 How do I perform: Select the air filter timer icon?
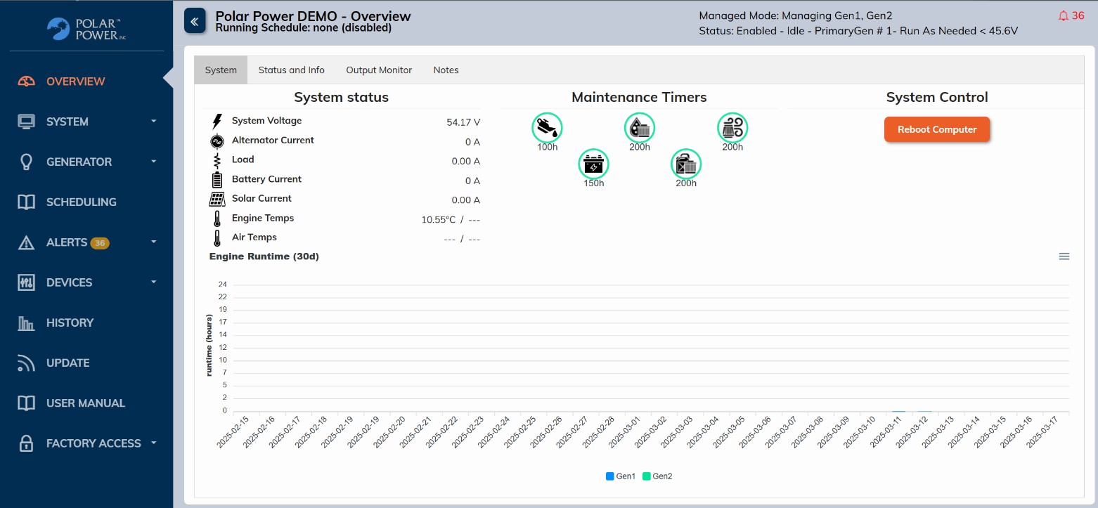tap(732, 128)
